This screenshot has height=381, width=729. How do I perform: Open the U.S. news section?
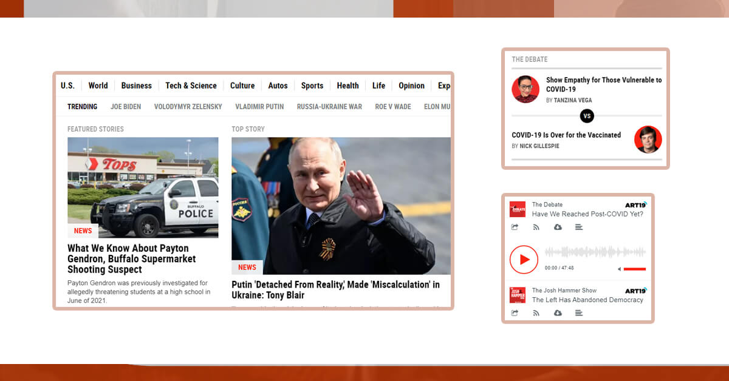[67, 86]
